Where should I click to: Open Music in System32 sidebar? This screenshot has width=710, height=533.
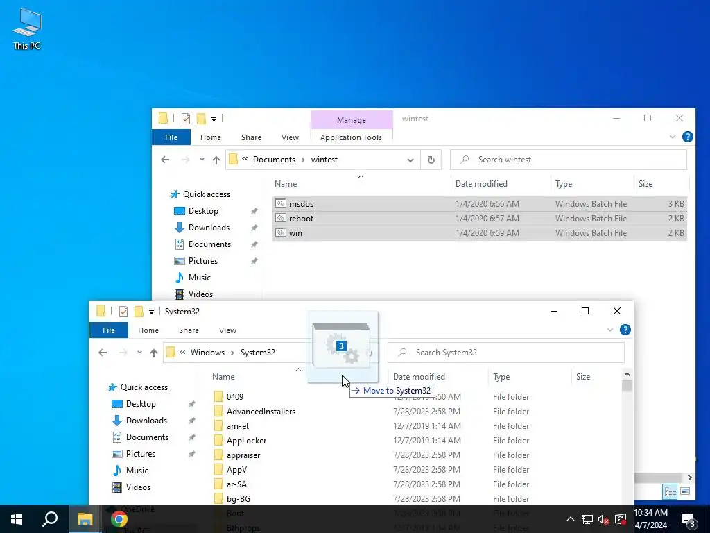pos(137,471)
